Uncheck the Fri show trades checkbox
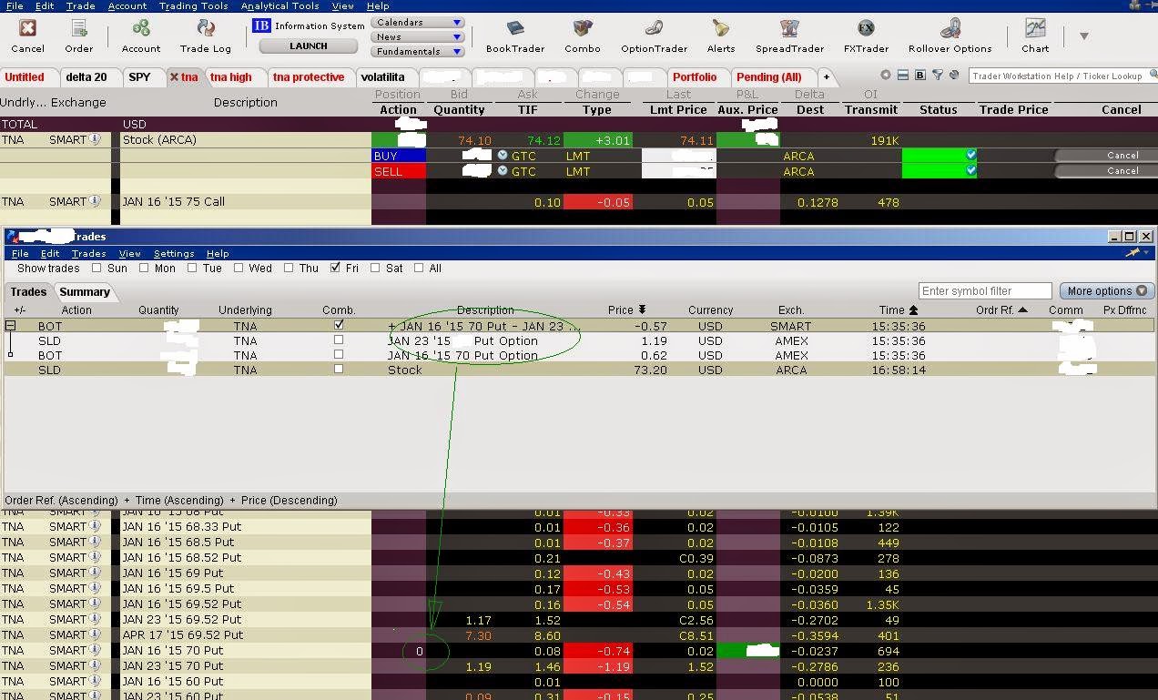This screenshot has height=700, width=1158. coord(336,268)
